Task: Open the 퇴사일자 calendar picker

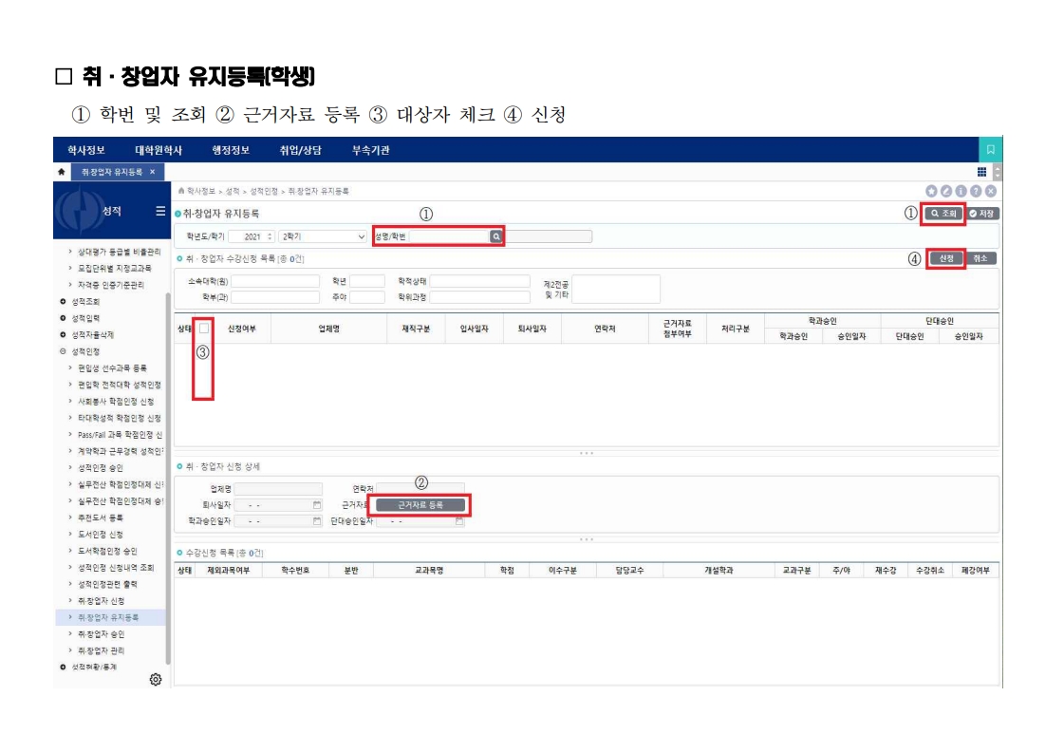Action: click(x=317, y=505)
